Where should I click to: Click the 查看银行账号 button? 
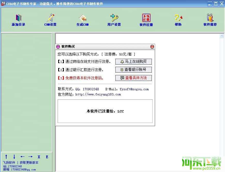click(x=133, y=70)
